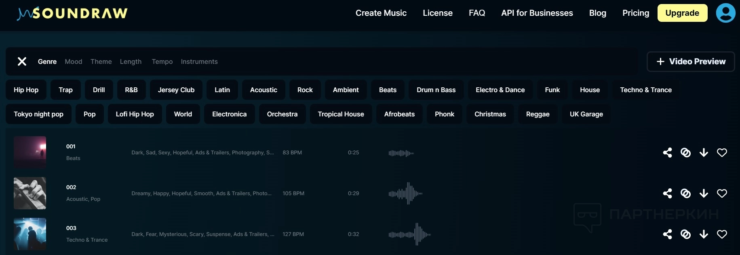Close the filter bar with X
The image size is (740, 255).
(x=22, y=61)
